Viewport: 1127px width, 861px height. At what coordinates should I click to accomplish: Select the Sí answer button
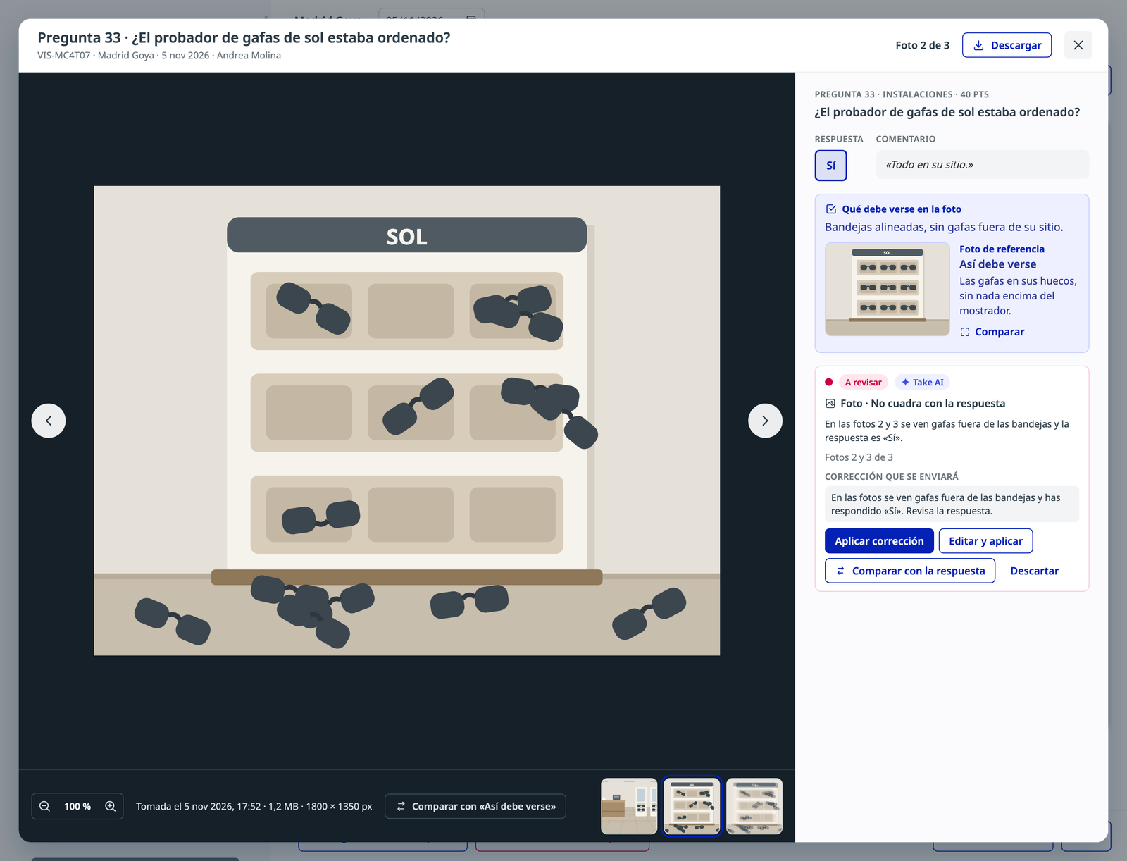tap(831, 166)
